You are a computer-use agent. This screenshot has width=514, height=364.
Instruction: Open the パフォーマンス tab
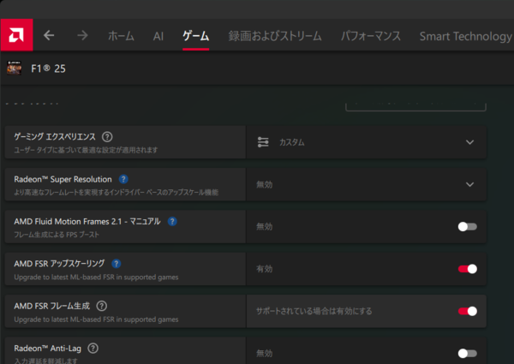tap(371, 36)
